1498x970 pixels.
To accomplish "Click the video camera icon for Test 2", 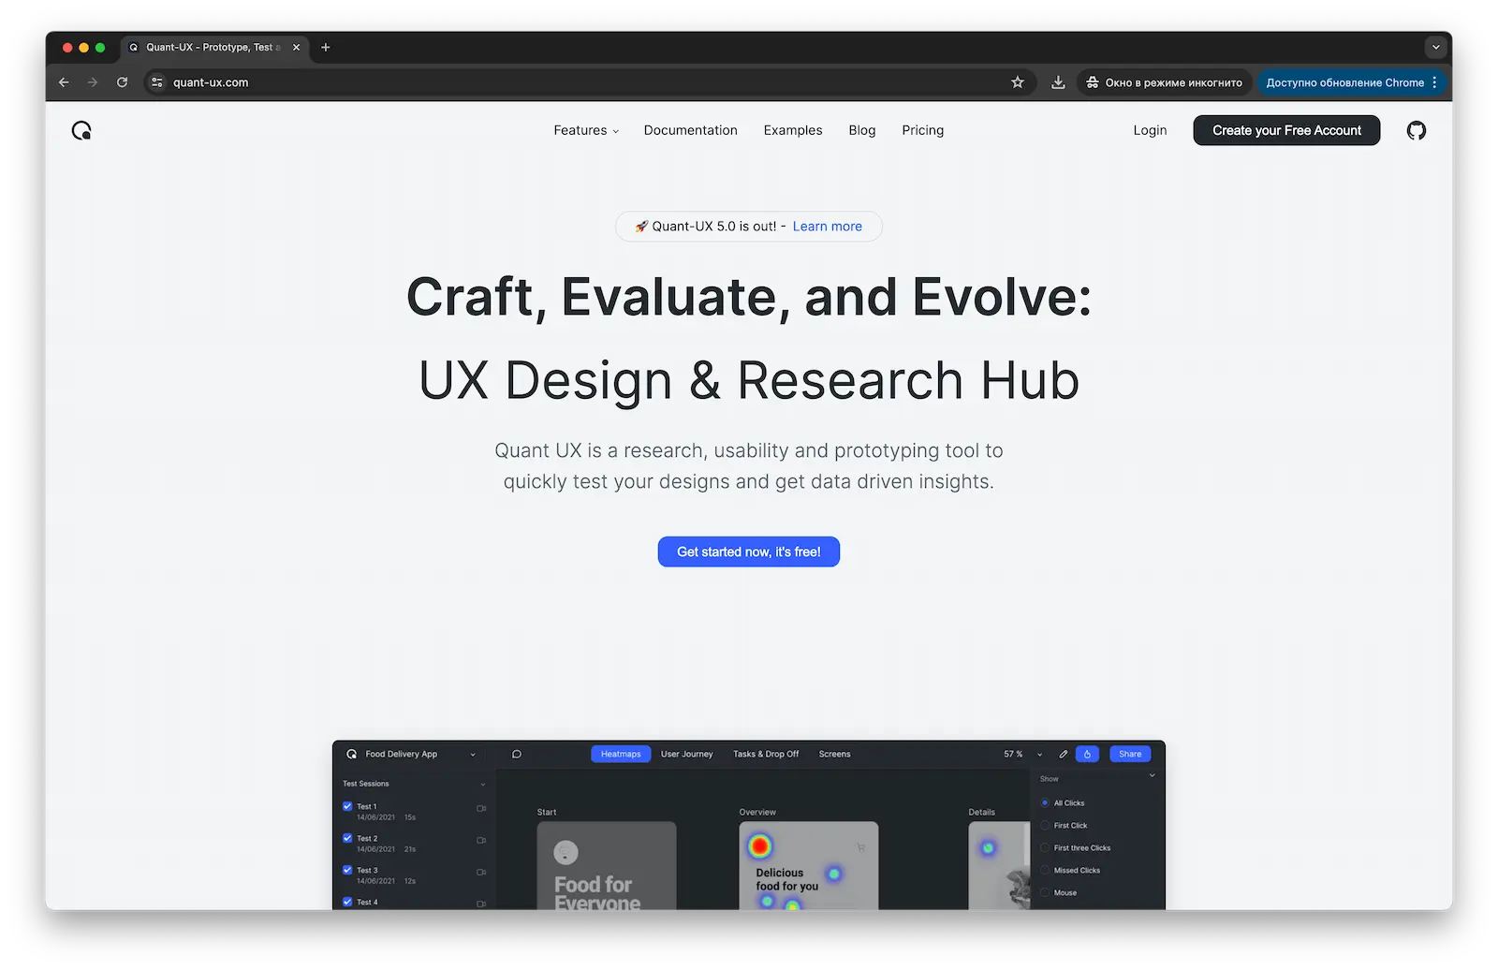I will click(481, 840).
